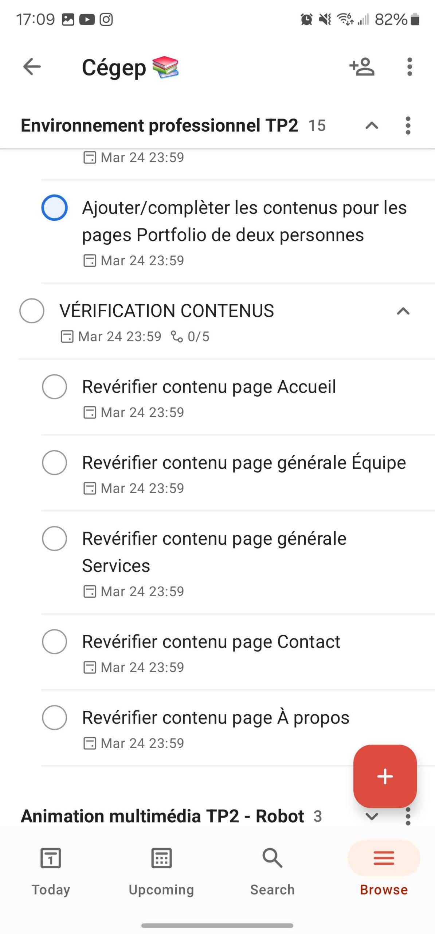
Task: Tap the Instagram notification icon in status bar
Action: point(106,19)
